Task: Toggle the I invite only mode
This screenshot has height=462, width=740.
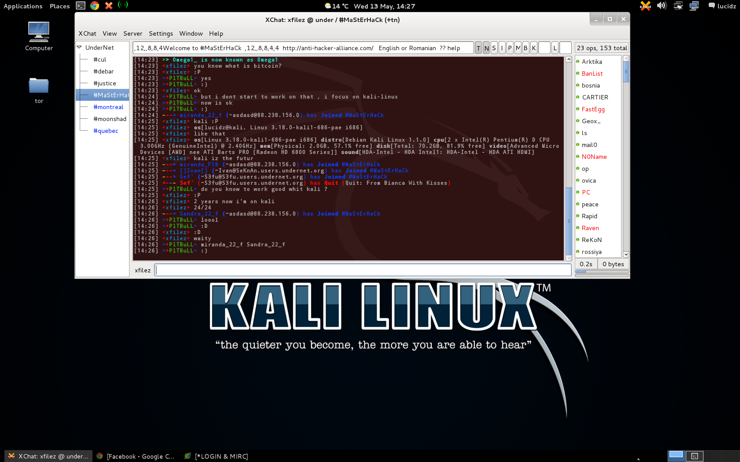Action: tap(502, 48)
